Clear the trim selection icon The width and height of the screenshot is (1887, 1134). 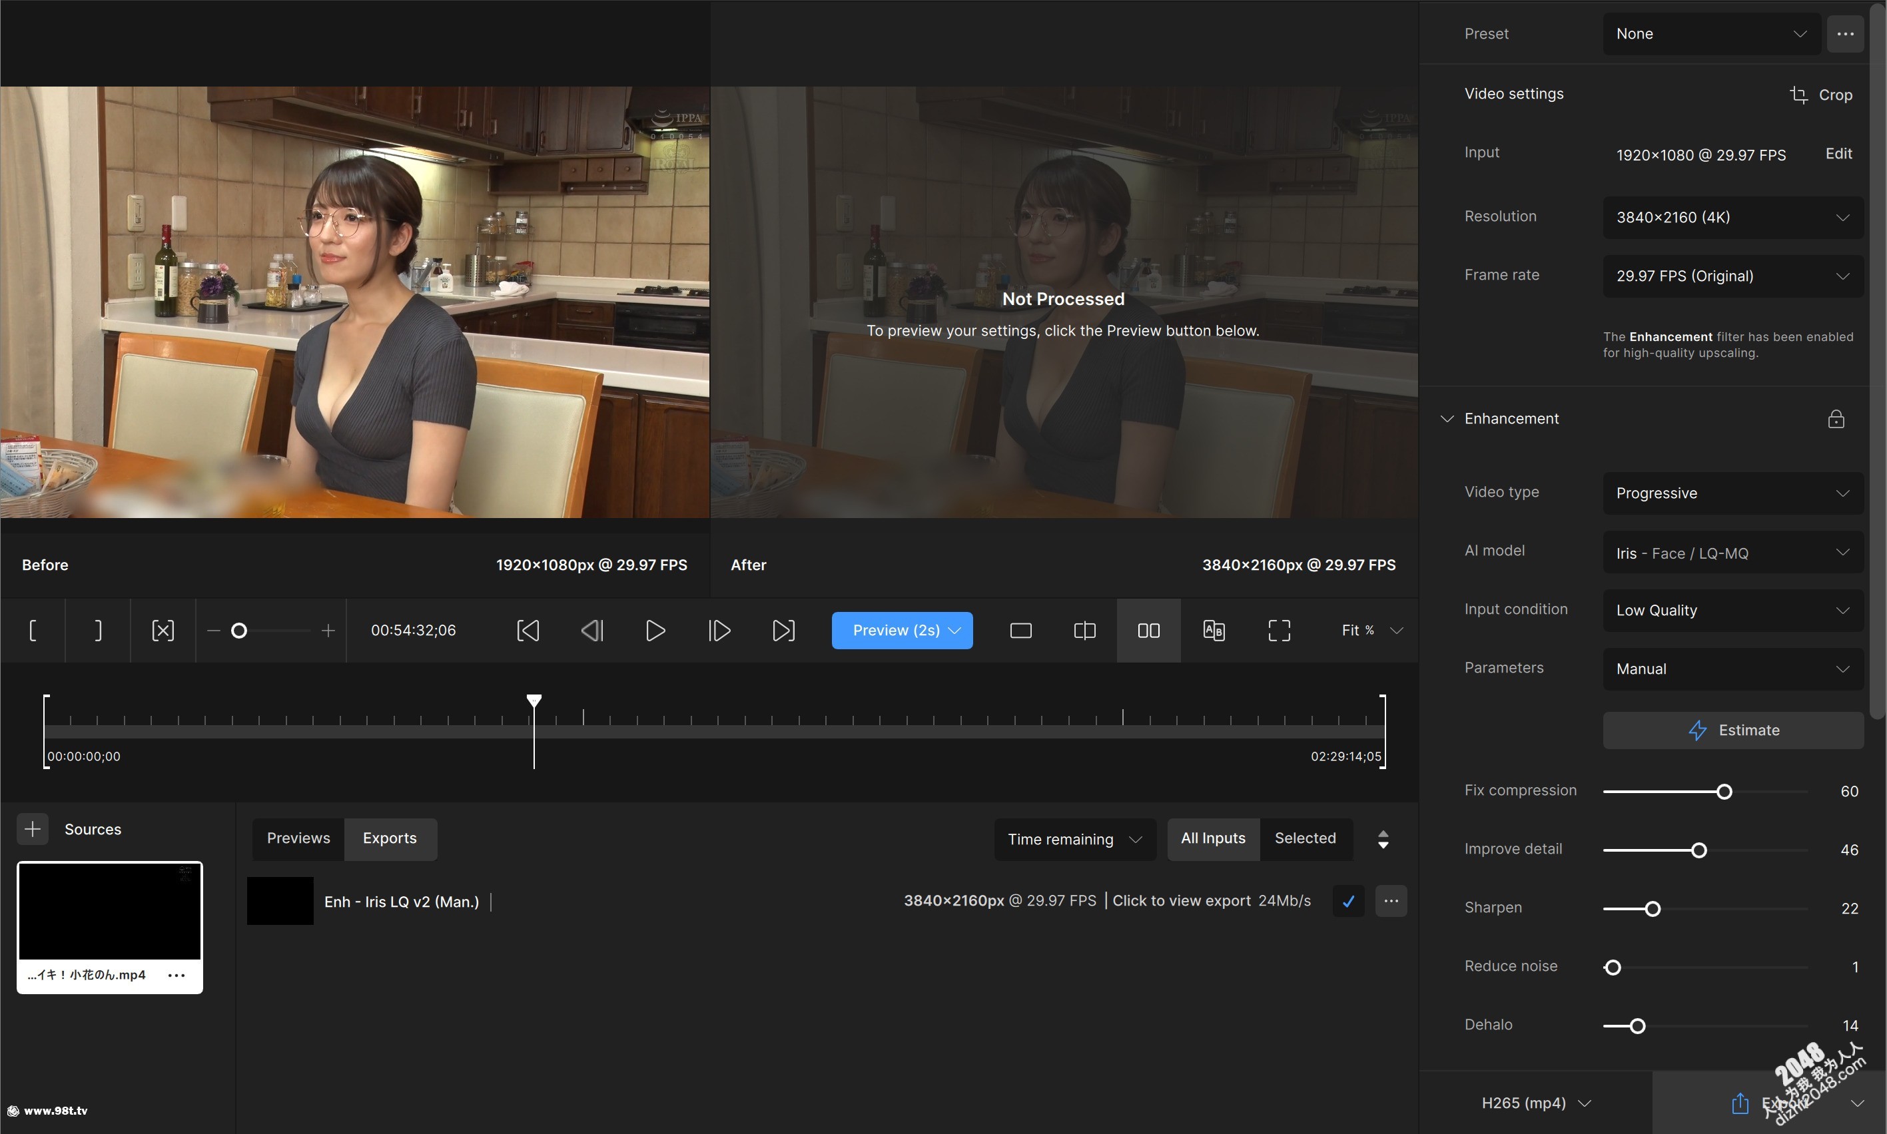[x=163, y=631]
